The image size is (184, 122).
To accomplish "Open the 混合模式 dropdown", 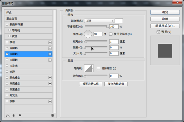I will click(99, 21).
